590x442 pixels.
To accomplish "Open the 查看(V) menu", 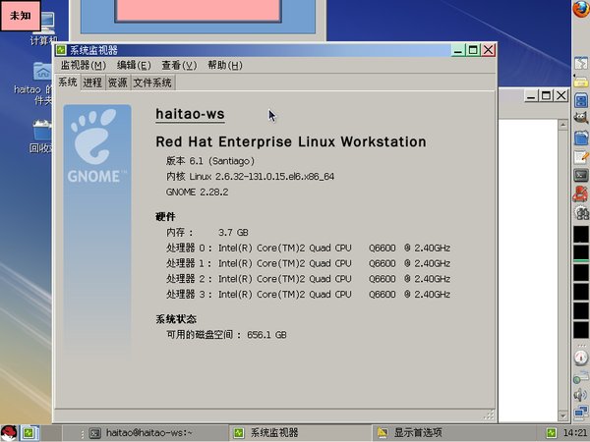I will point(179,66).
